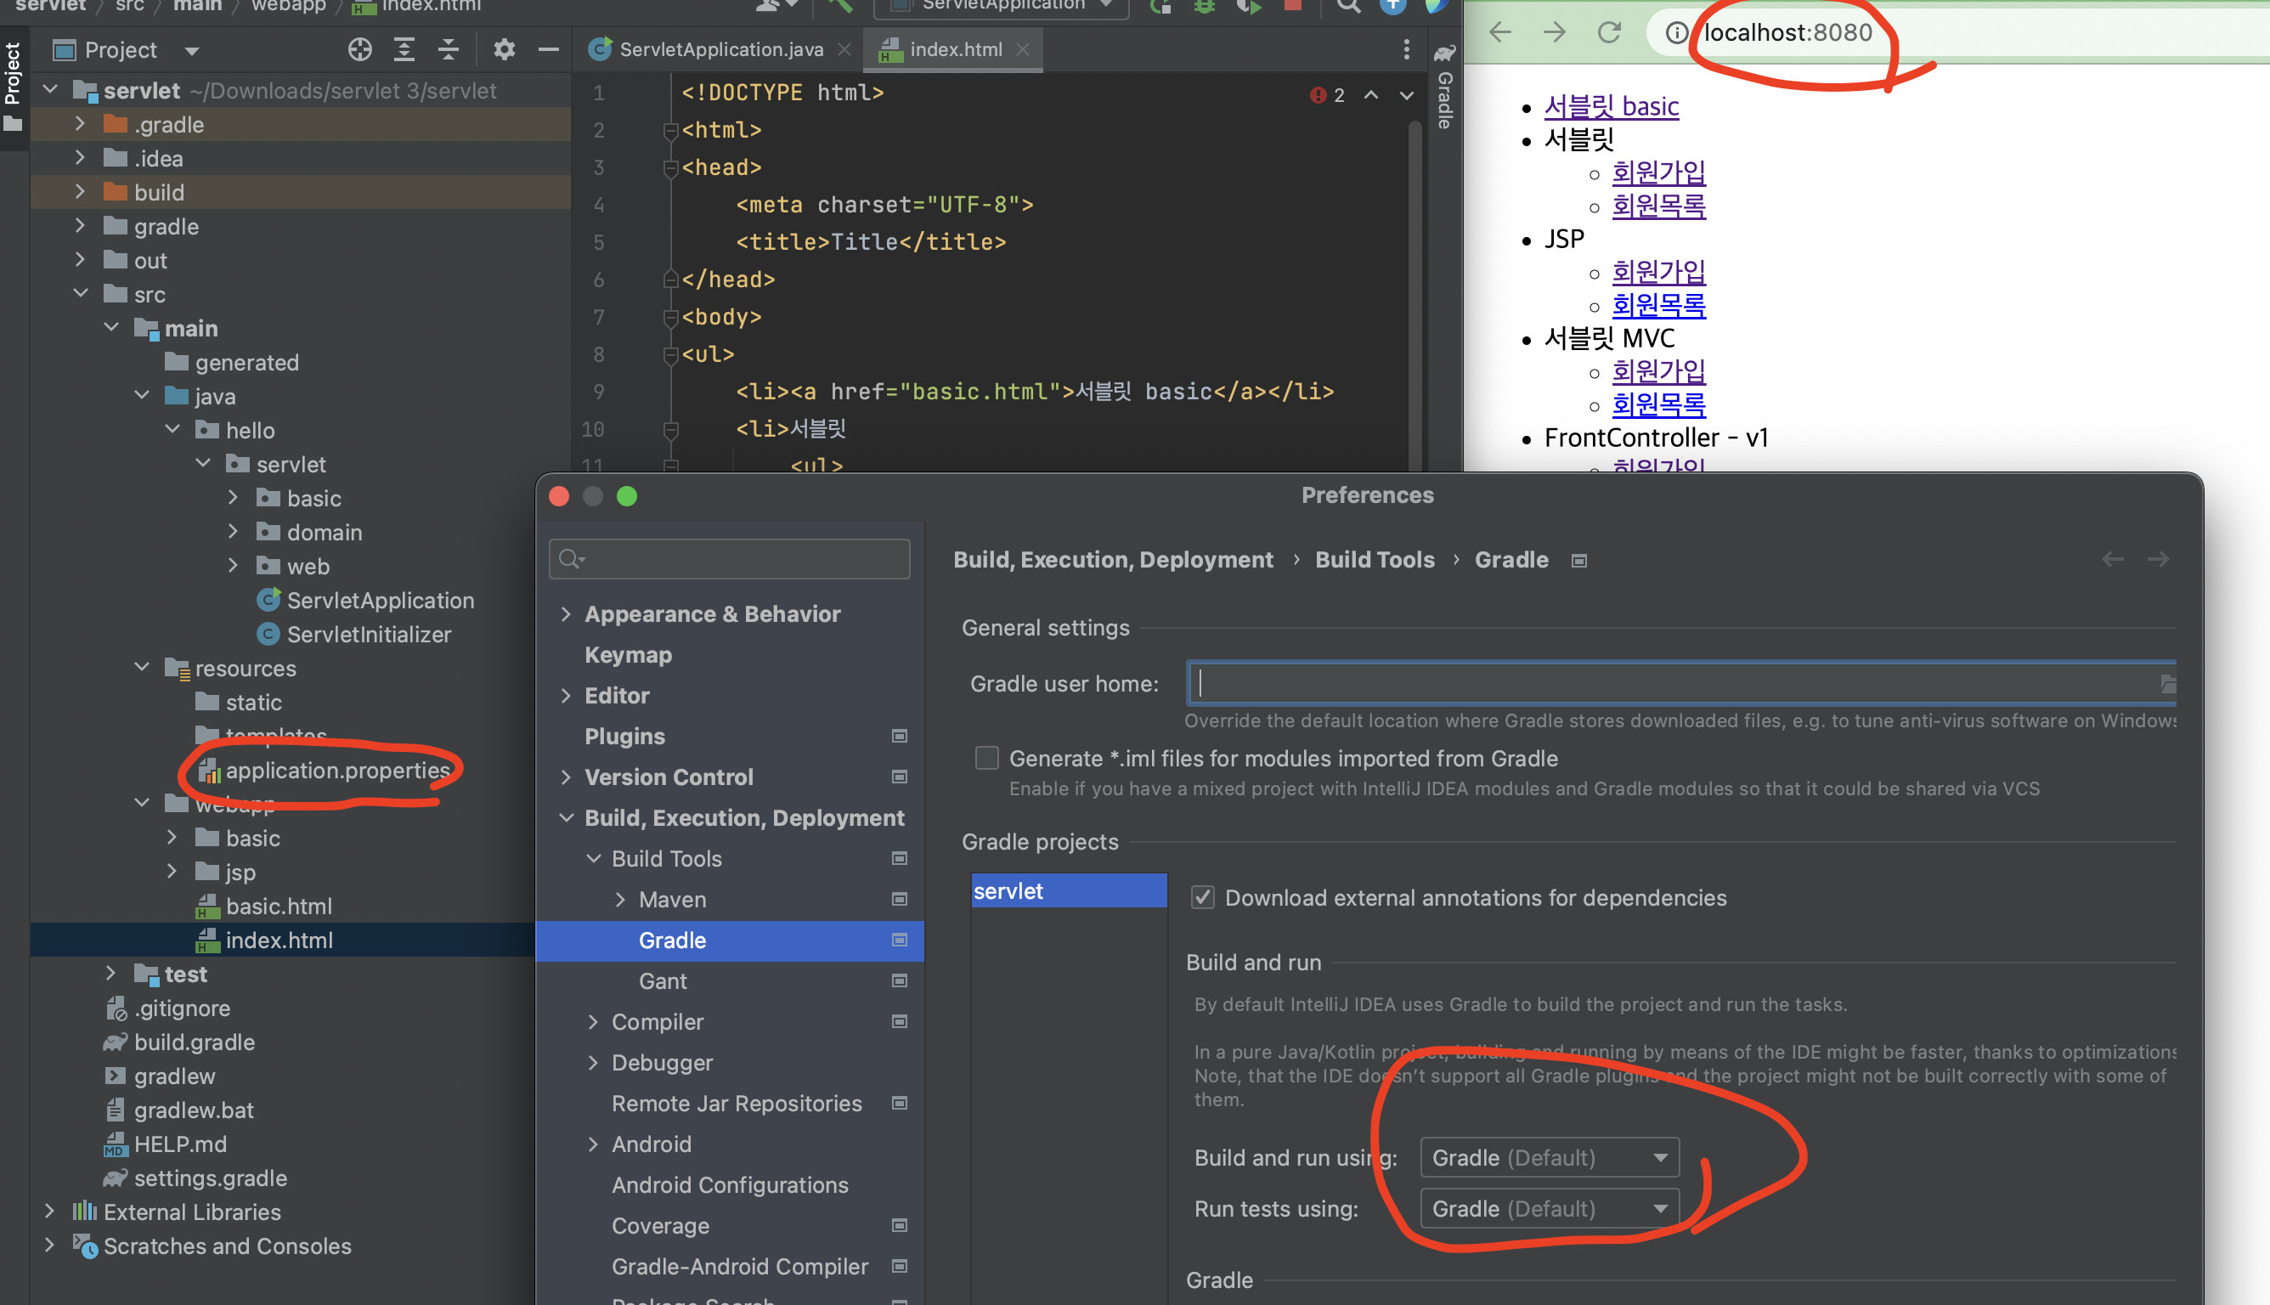Image resolution: width=2270 pixels, height=1305 pixels.
Task: Click the localhost:8080 address bar
Action: pos(1787,33)
